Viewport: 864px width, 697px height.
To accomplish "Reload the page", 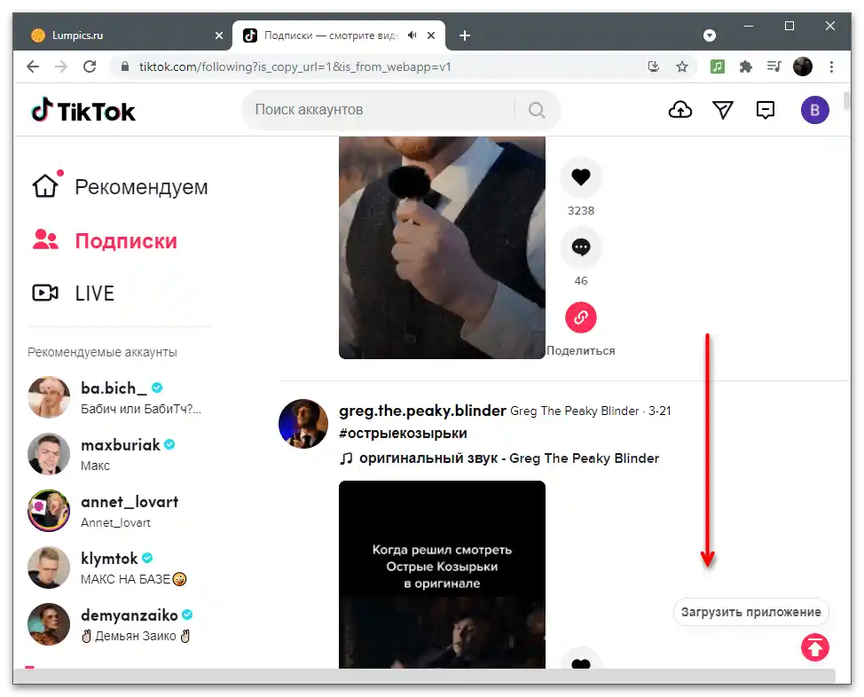I will pos(90,67).
